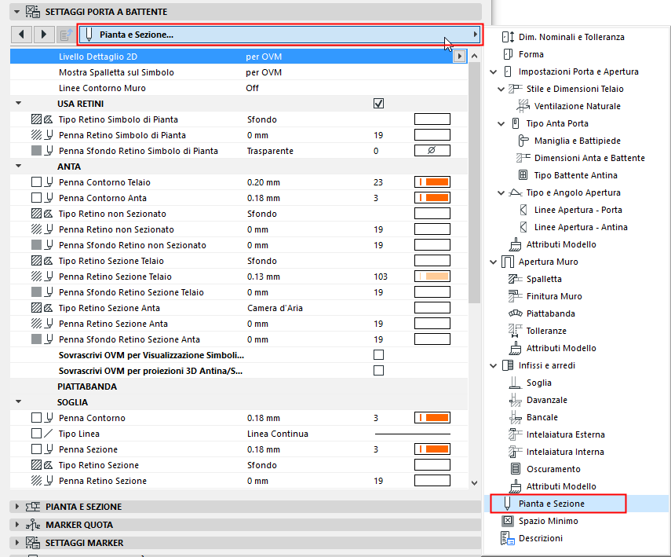The image size is (671, 557).
Task: Open the Ventilazione Naturale icon
Action: [x=523, y=106]
